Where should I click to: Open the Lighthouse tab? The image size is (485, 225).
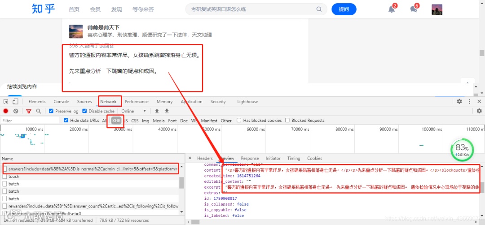point(247,102)
